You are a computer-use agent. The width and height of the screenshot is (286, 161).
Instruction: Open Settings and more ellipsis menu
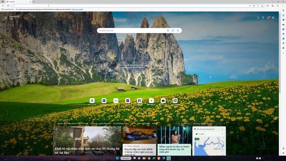click(283, 6)
